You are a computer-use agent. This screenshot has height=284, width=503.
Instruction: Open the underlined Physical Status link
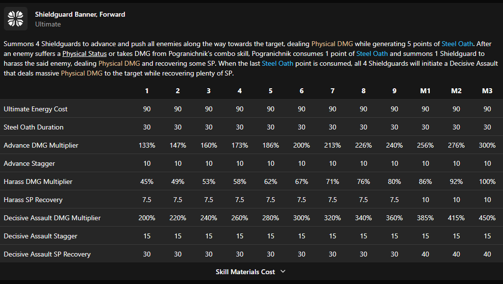click(x=84, y=53)
